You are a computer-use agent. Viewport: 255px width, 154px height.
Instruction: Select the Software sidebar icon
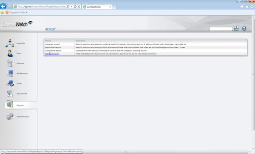pos(10,63)
